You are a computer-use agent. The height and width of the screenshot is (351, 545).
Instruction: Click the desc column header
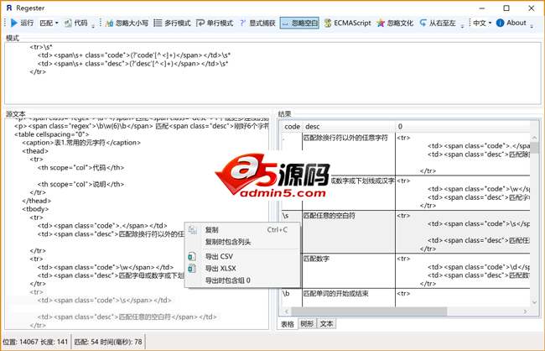coord(349,127)
